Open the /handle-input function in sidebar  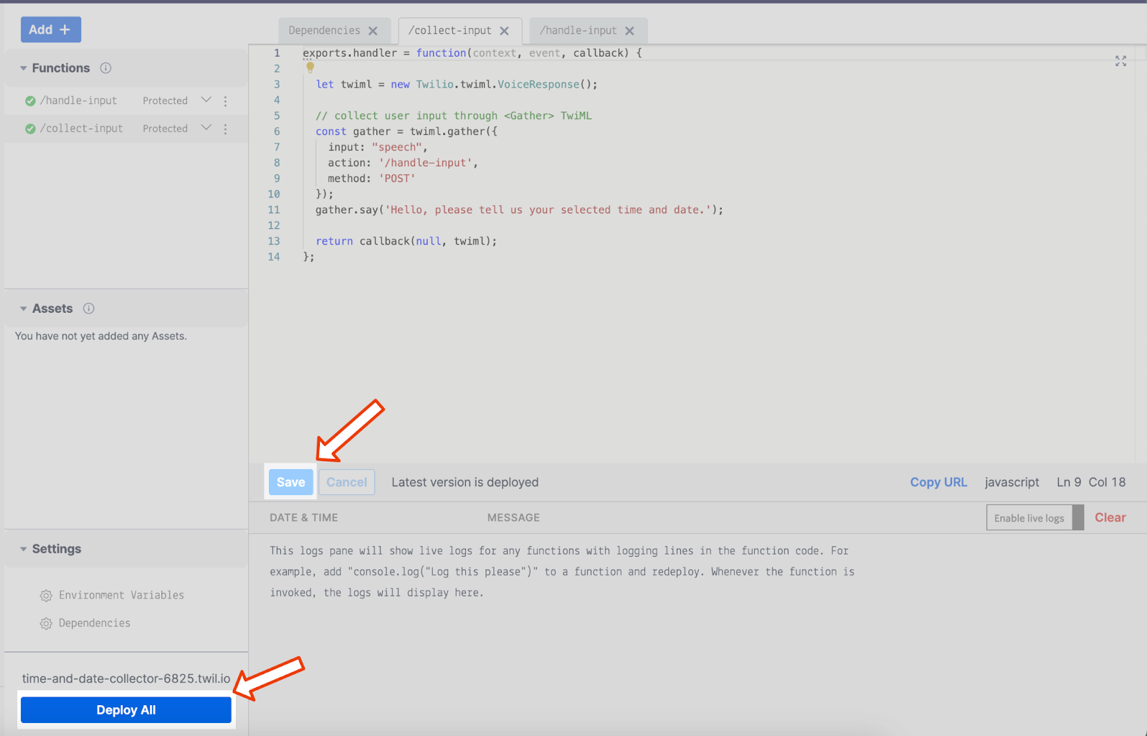click(79, 100)
